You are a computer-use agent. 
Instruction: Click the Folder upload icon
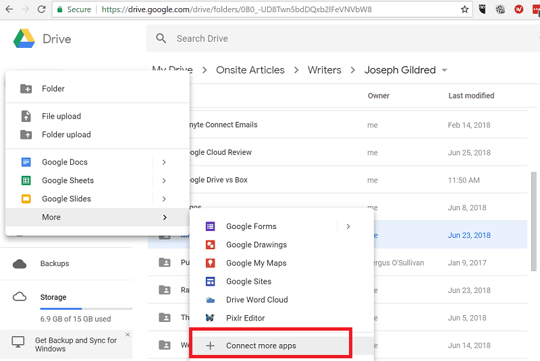pyautogui.click(x=26, y=134)
